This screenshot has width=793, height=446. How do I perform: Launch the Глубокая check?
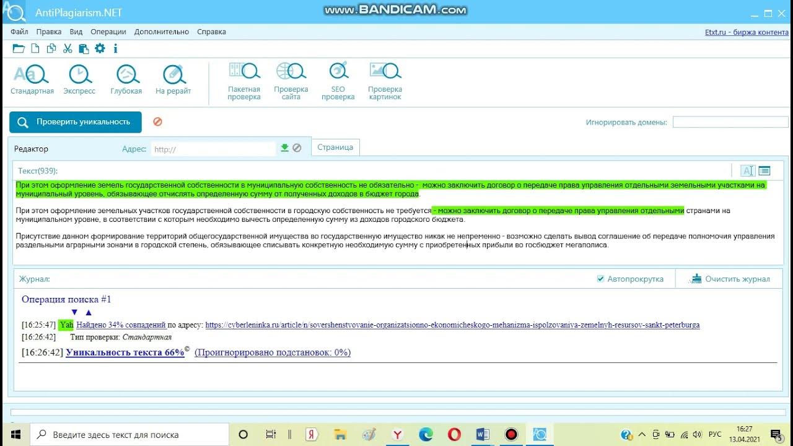click(x=126, y=79)
